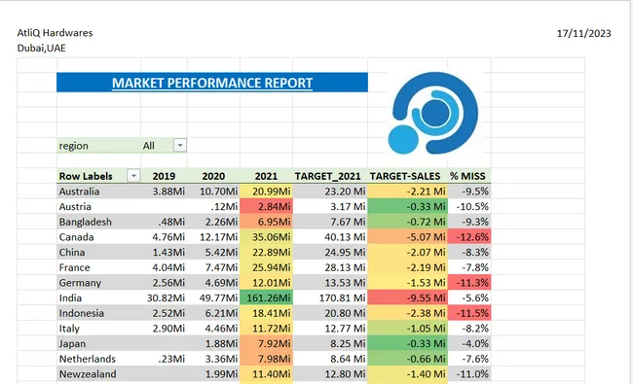Select the Germany row label
Screen dimensions: 633x384
point(80,283)
